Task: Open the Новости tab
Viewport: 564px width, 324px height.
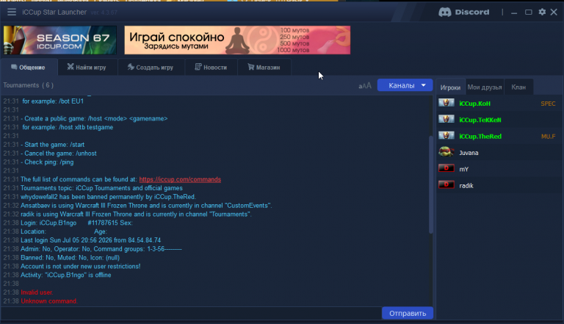Action: pyautogui.click(x=211, y=68)
